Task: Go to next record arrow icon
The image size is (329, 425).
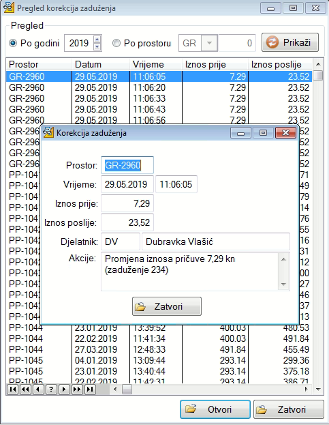Action: pyautogui.click(x=64, y=390)
